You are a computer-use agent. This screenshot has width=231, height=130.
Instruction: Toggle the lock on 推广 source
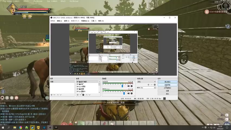click(80, 84)
